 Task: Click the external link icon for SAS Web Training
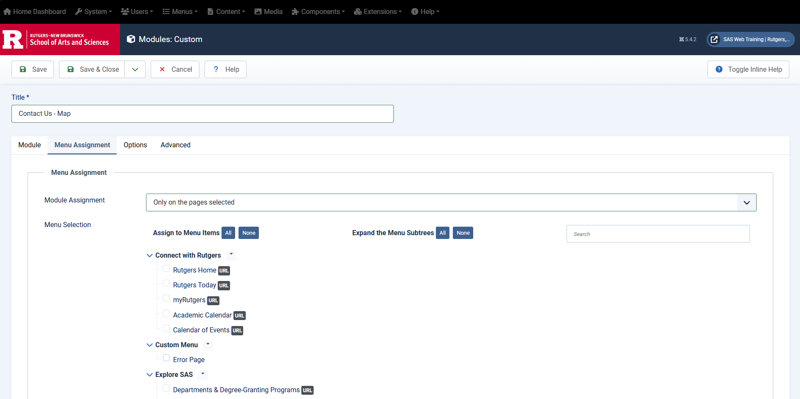pyautogui.click(x=714, y=39)
